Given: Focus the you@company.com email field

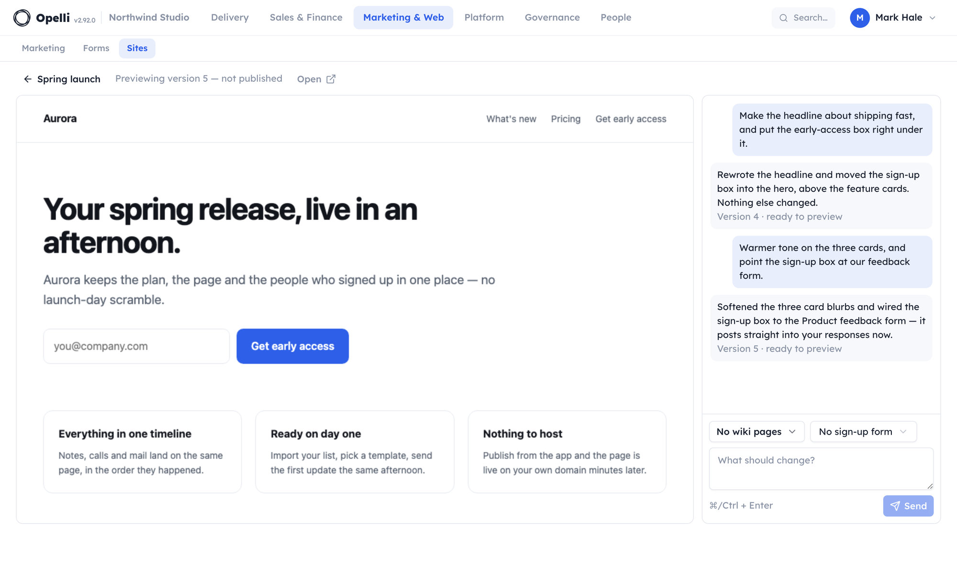Looking at the screenshot, I should tap(136, 346).
